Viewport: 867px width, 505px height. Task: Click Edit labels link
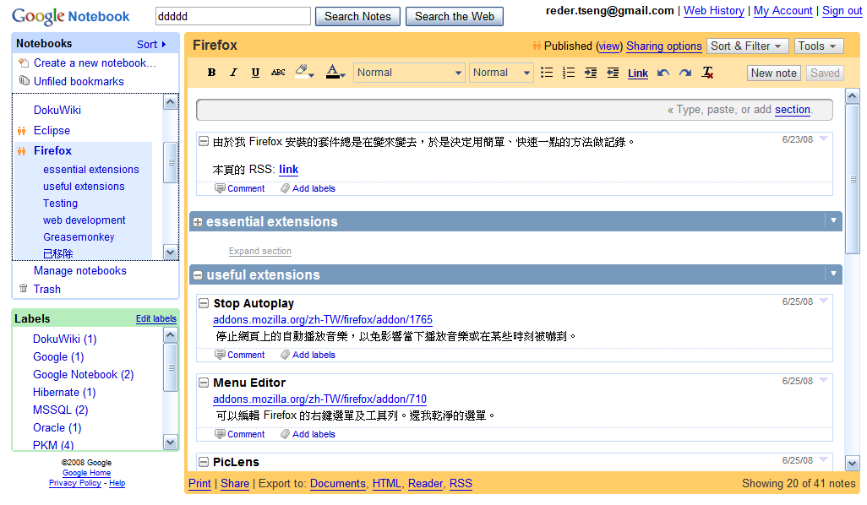click(x=156, y=319)
